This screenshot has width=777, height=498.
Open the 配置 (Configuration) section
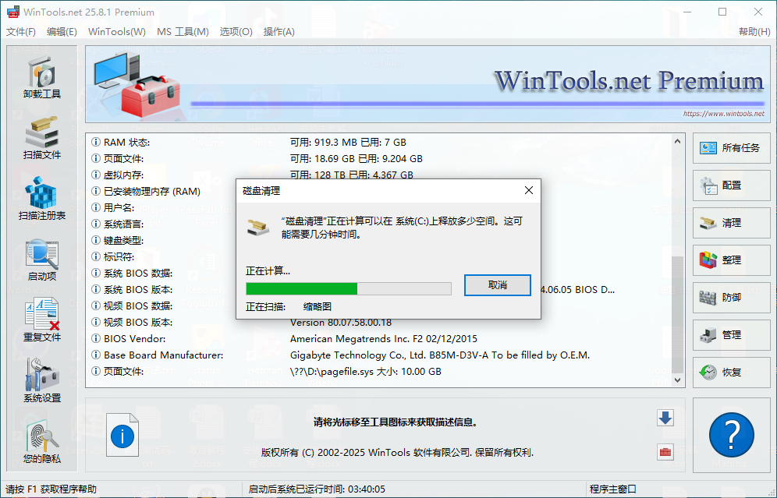tap(730, 185)
